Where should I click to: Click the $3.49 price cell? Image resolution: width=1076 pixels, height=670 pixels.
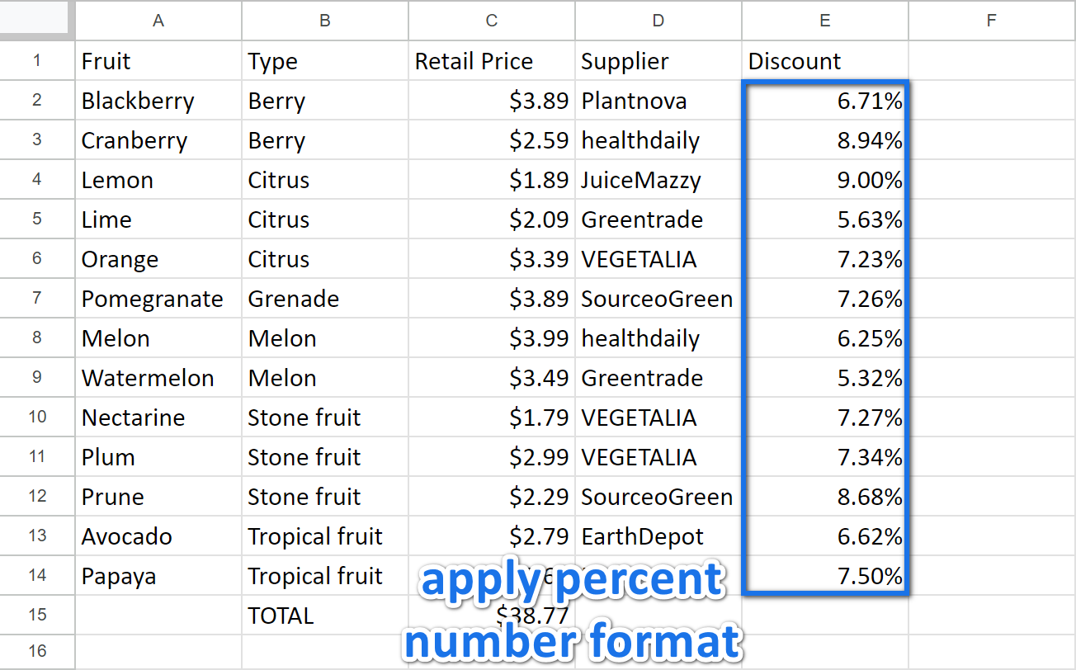492,378
